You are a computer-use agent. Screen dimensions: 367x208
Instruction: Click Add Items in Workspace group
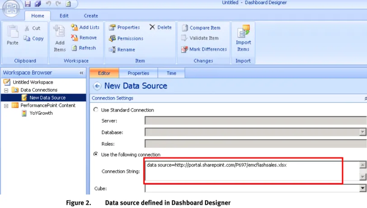60,39
